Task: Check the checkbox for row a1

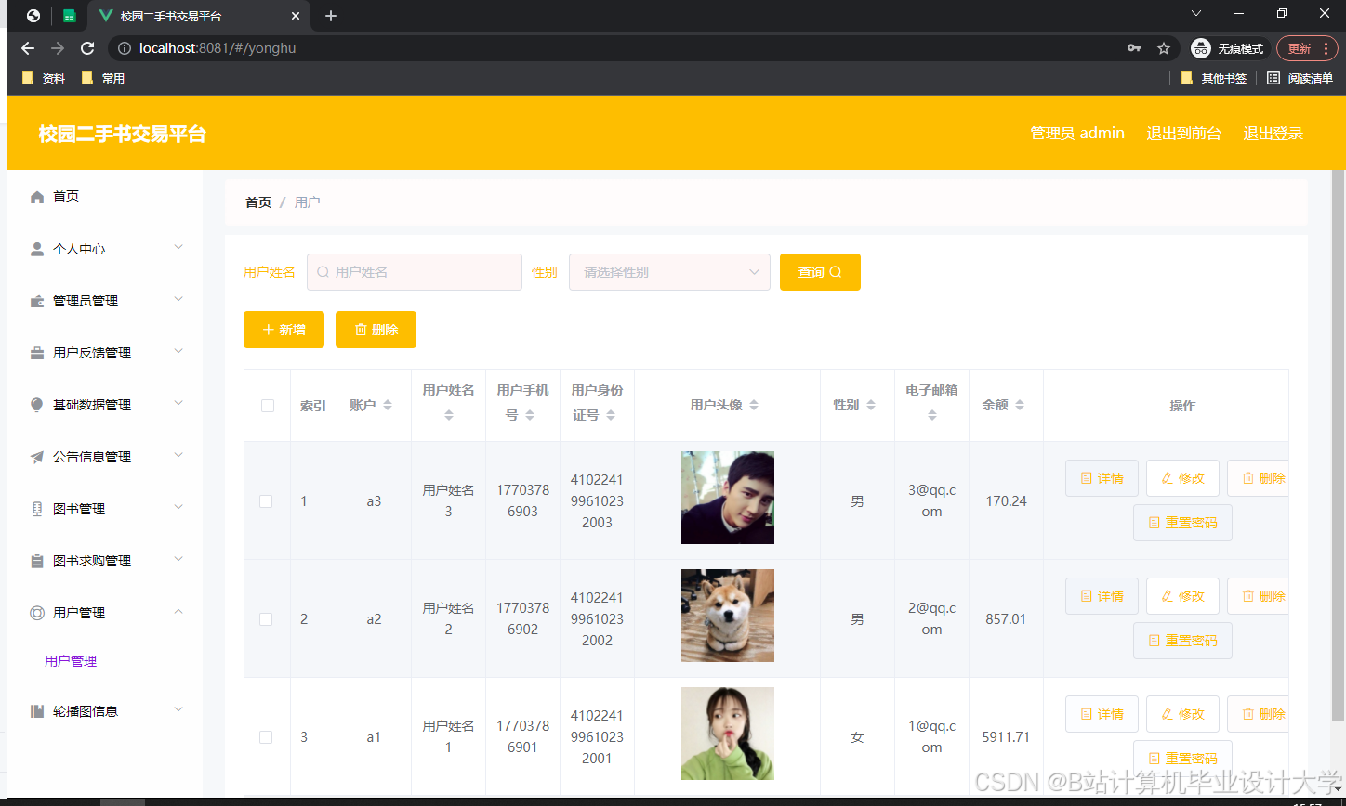Action: [266, 737]
